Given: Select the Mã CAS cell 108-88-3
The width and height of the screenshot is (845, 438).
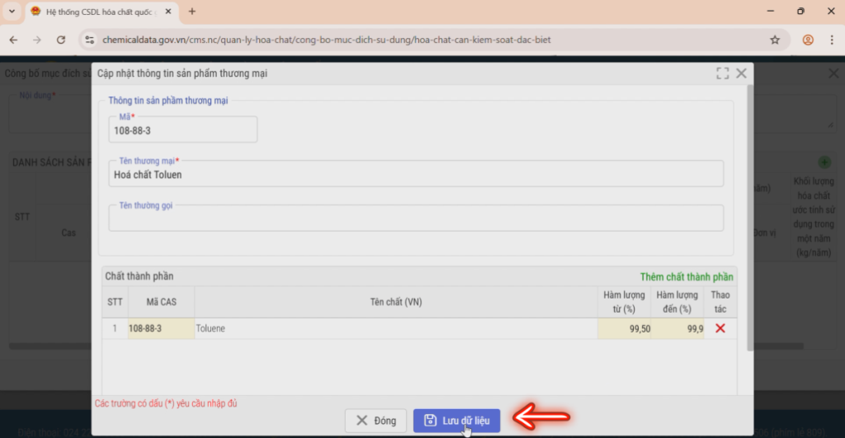Looking at the screenshot, I should [x=161, y=328].
